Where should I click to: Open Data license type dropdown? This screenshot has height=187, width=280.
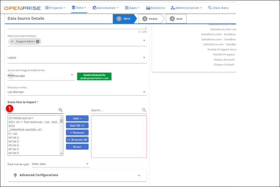(61, 164)
